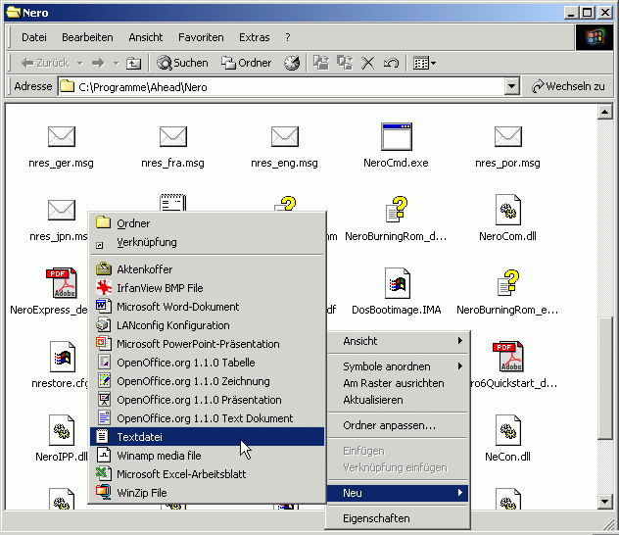The height and width of the screenshot is (535, 619).
Task: Choose WinZip File entry
Action: coord(208,493)
